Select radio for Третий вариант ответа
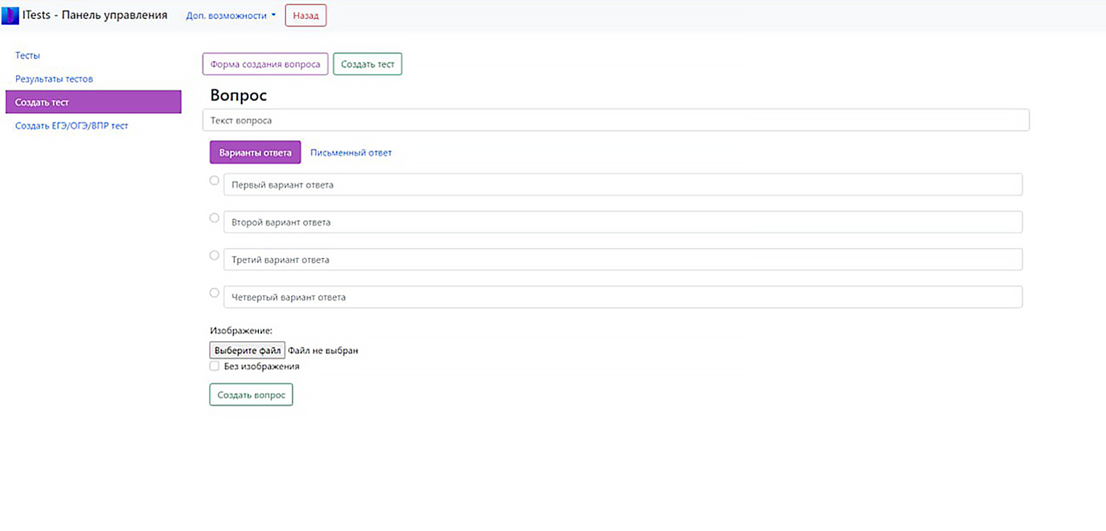The image size is (1106, 531). 214,255
